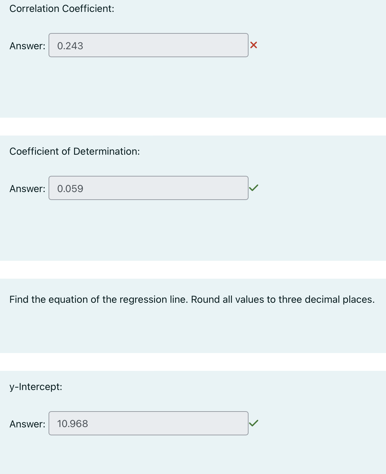386x474 pixels.
Task: Click the Answer label beside the 10.968 field
Action: (27, 423)
